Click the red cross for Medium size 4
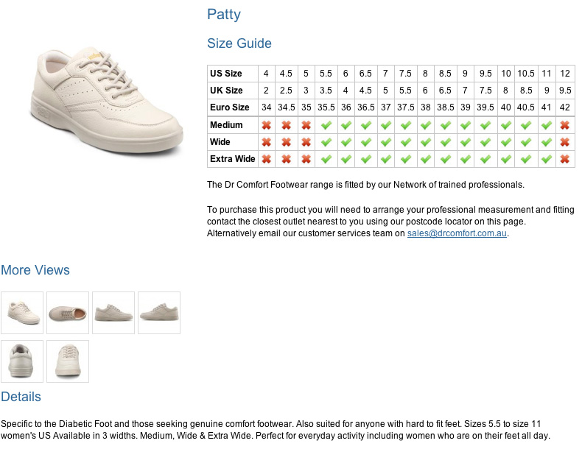The image size is (582, 449). (x=266, y=125)
